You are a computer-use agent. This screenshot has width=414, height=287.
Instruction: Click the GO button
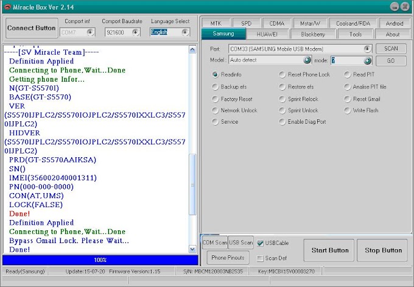(x=391, y=61)
